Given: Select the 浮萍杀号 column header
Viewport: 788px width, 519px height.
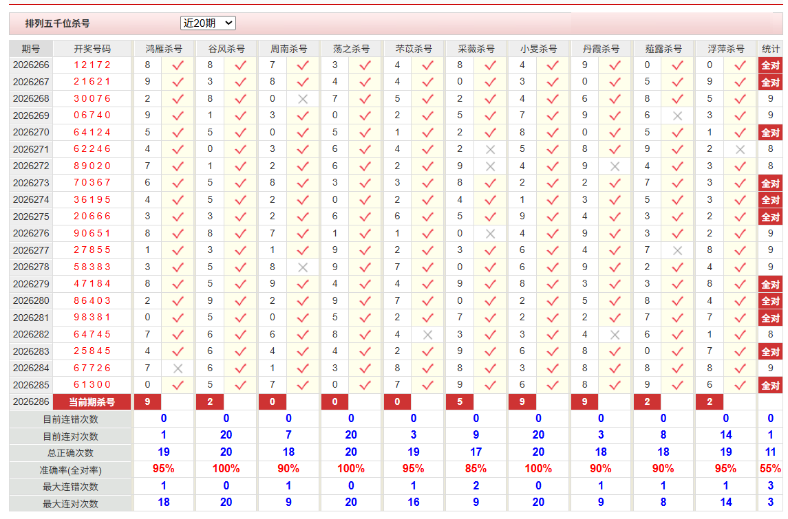Looking at the screenshot, I should (726, 49).
